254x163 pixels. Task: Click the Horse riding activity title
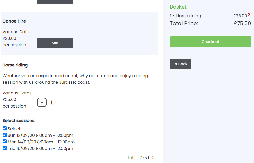point(15,65)
